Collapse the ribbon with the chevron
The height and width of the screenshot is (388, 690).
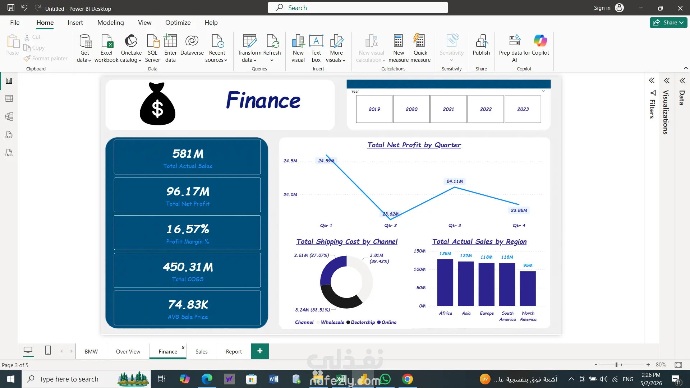[686, 68]
